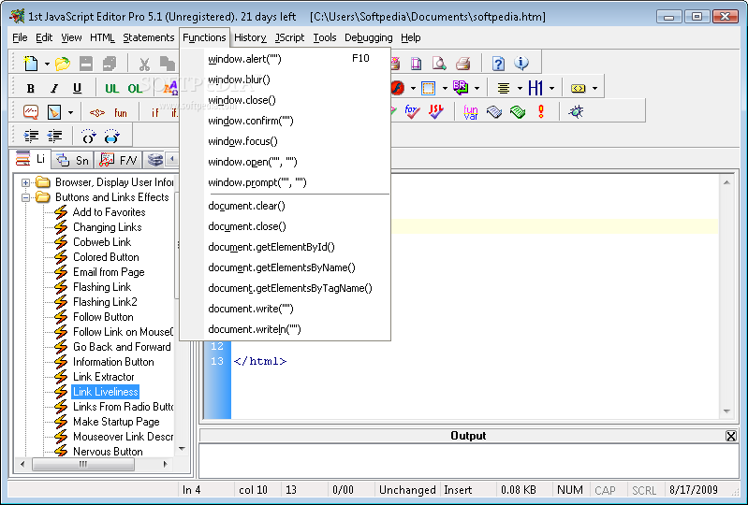Open the dropdown beside the frame icon
This screenshot has height=505, width=748.
[x=445, y=88]
